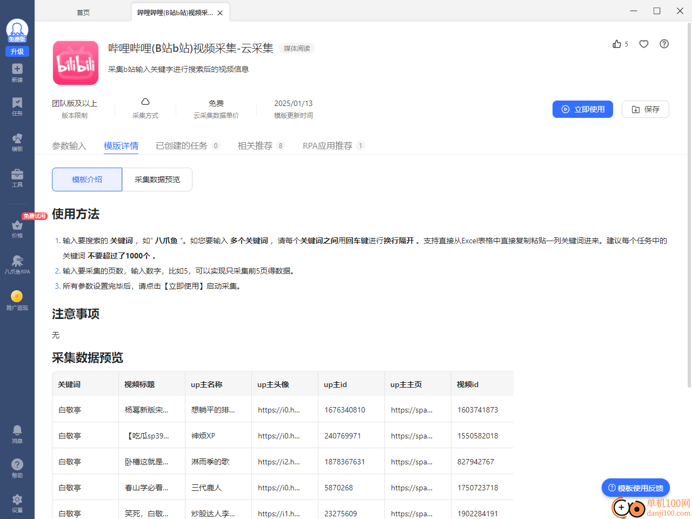Screen dimensions: 692x519
Task: Click the 杨幂新版宋... video title cell
Action: click(152, 410)
